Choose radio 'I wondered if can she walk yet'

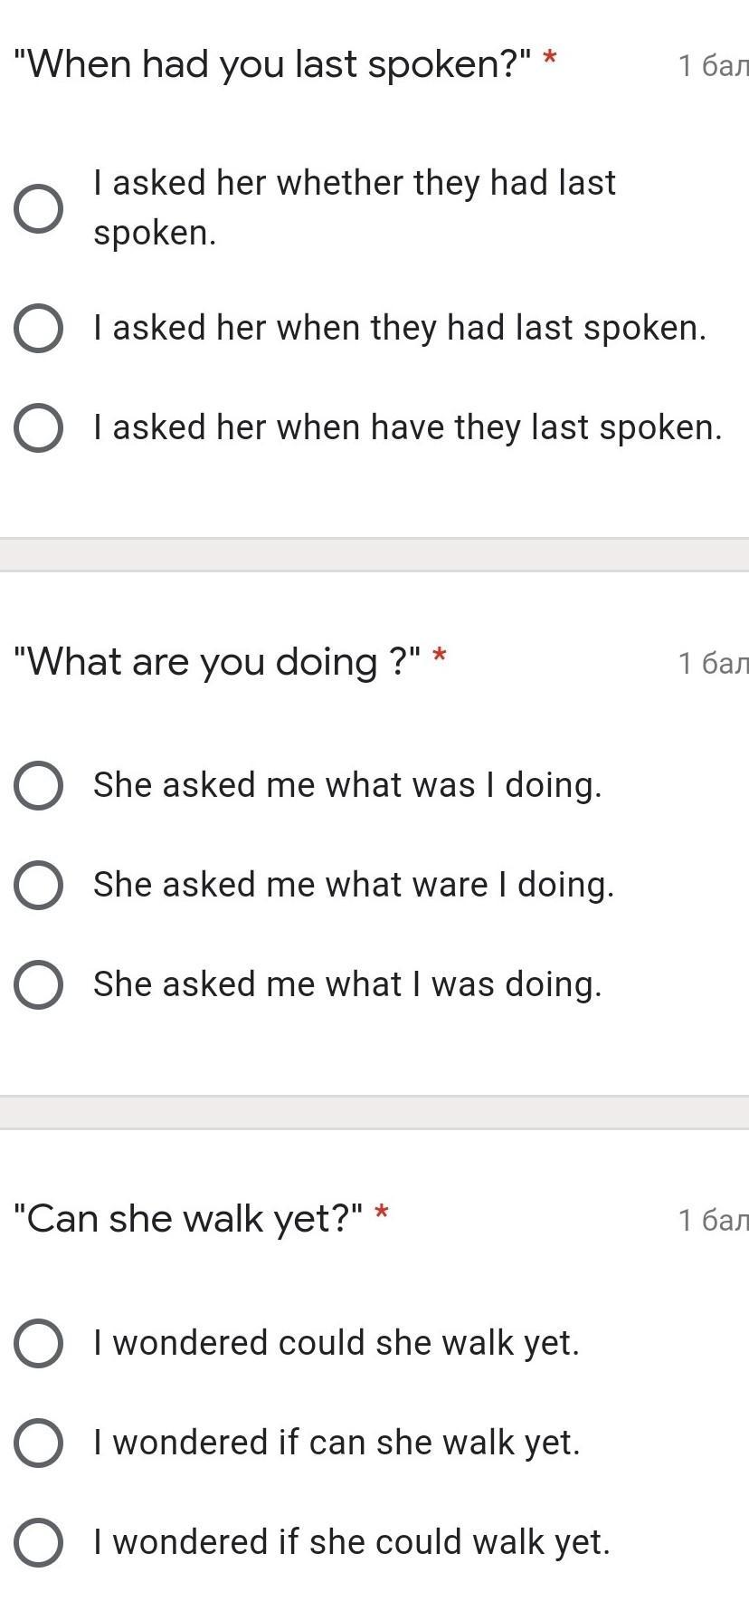click(39, 1443)
